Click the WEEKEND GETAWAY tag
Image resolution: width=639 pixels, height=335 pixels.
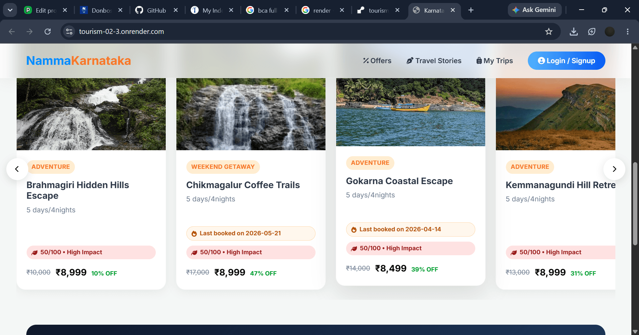[223, 167]
